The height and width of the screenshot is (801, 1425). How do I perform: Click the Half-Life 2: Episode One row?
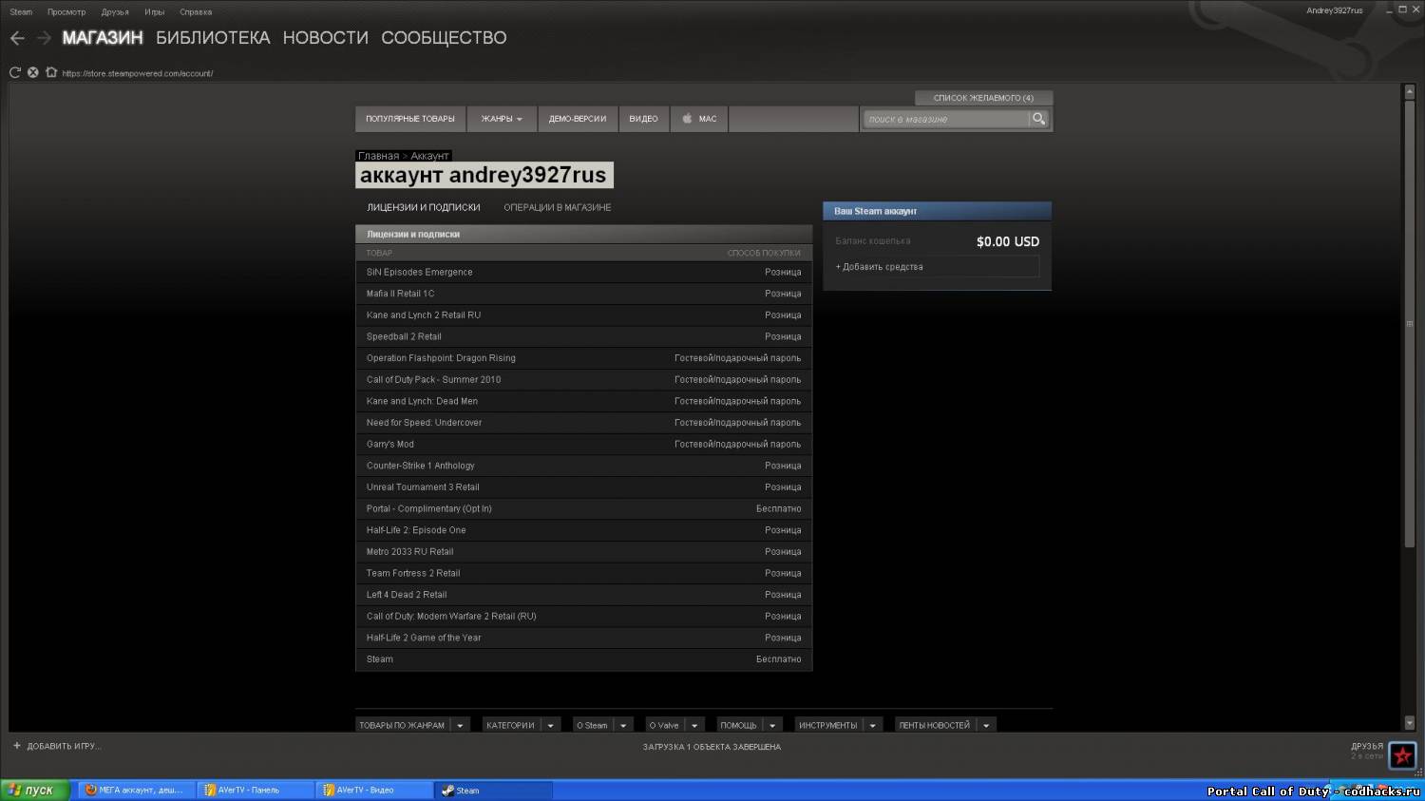pyautogui.click(x=583, y=530)
